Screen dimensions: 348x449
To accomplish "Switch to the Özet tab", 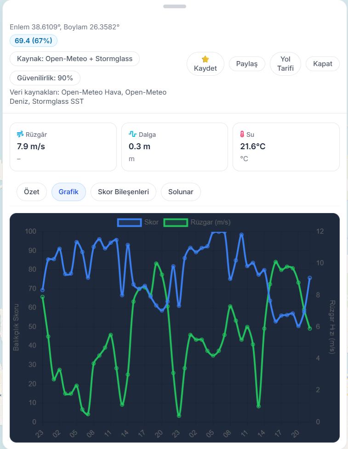I will click(x=31, y=192).
